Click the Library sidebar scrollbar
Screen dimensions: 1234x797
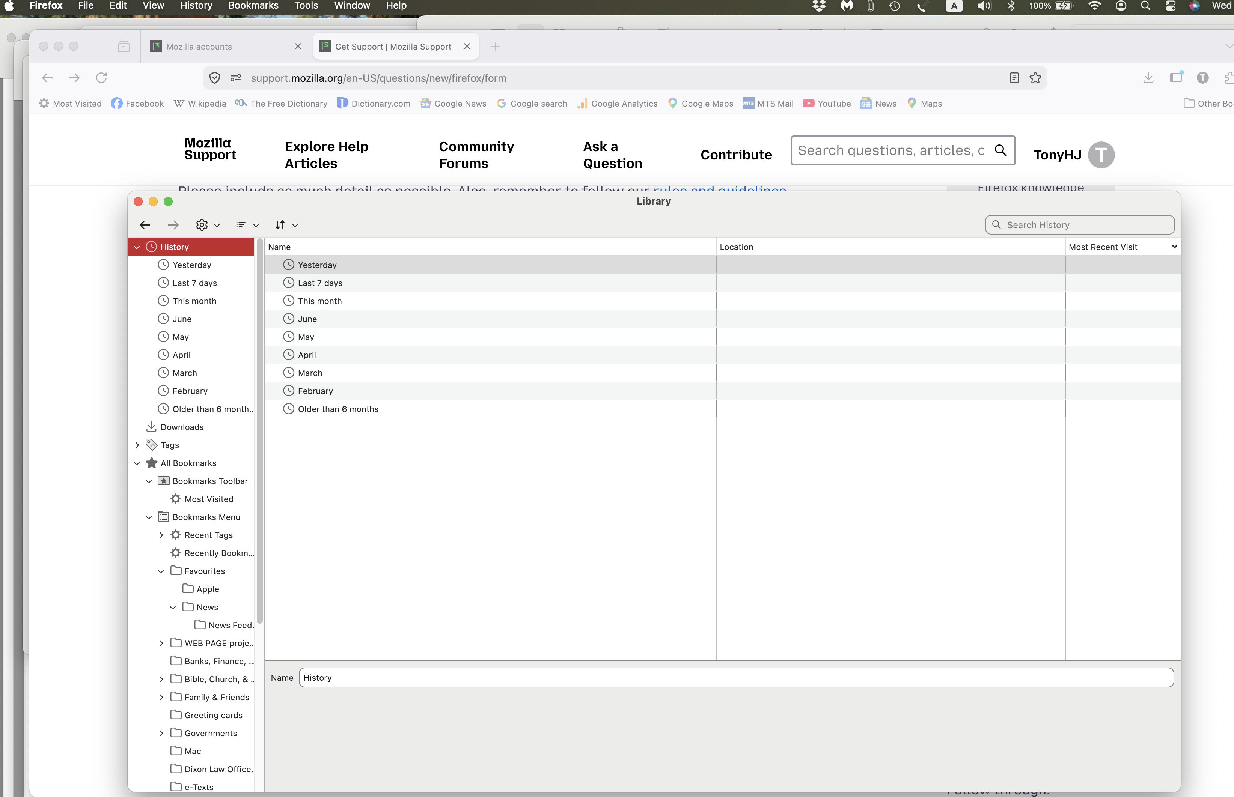(259, 431)
